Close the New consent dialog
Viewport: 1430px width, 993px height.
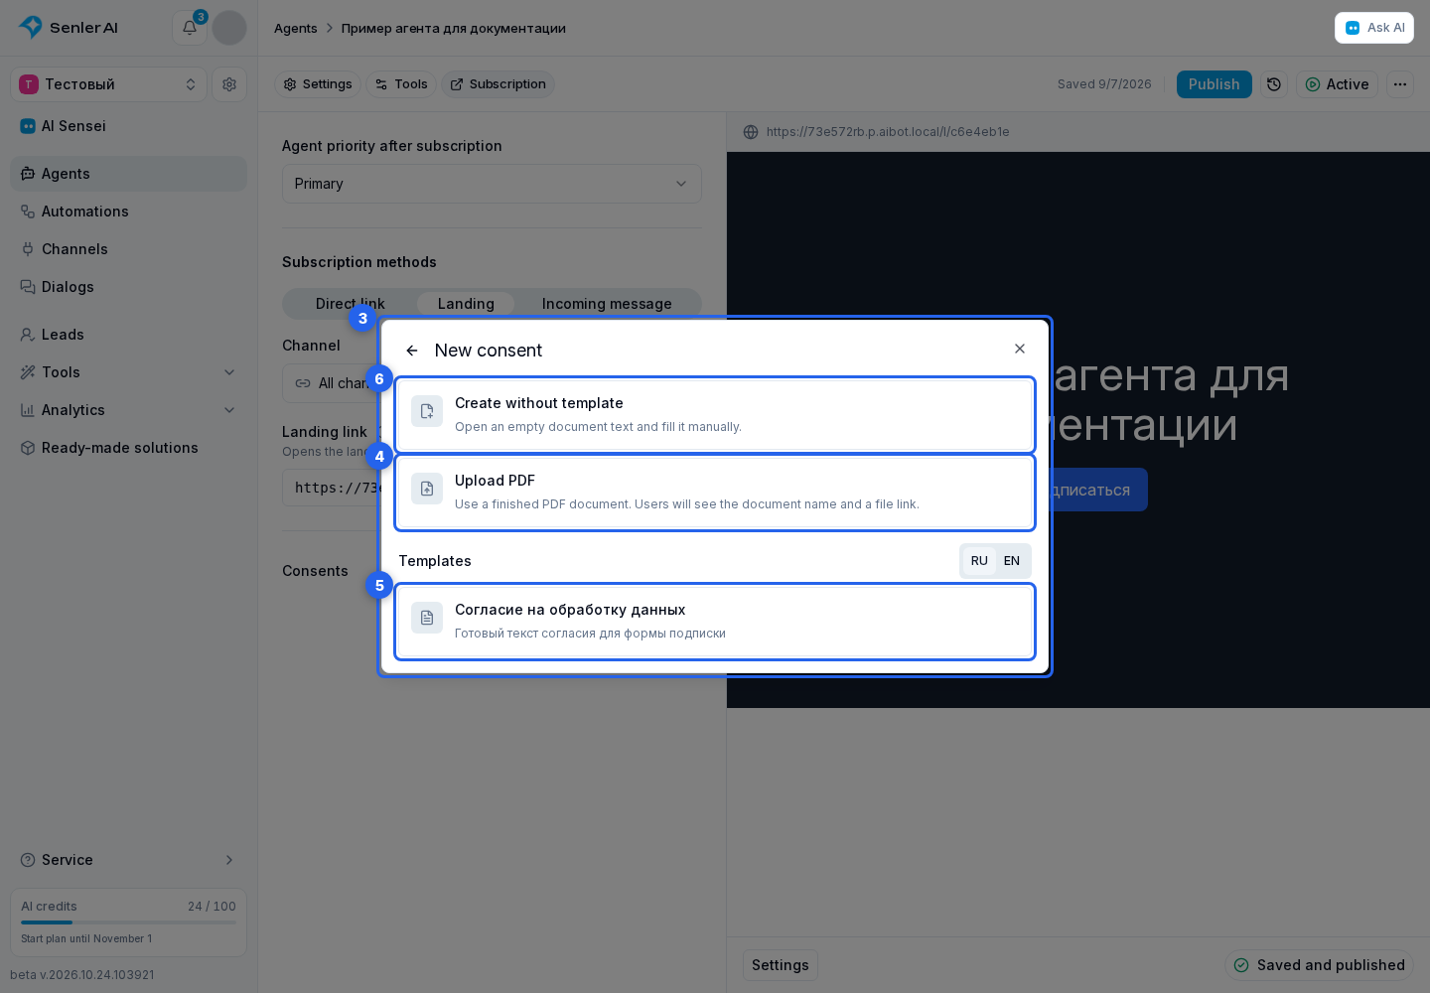[1020, 349]
